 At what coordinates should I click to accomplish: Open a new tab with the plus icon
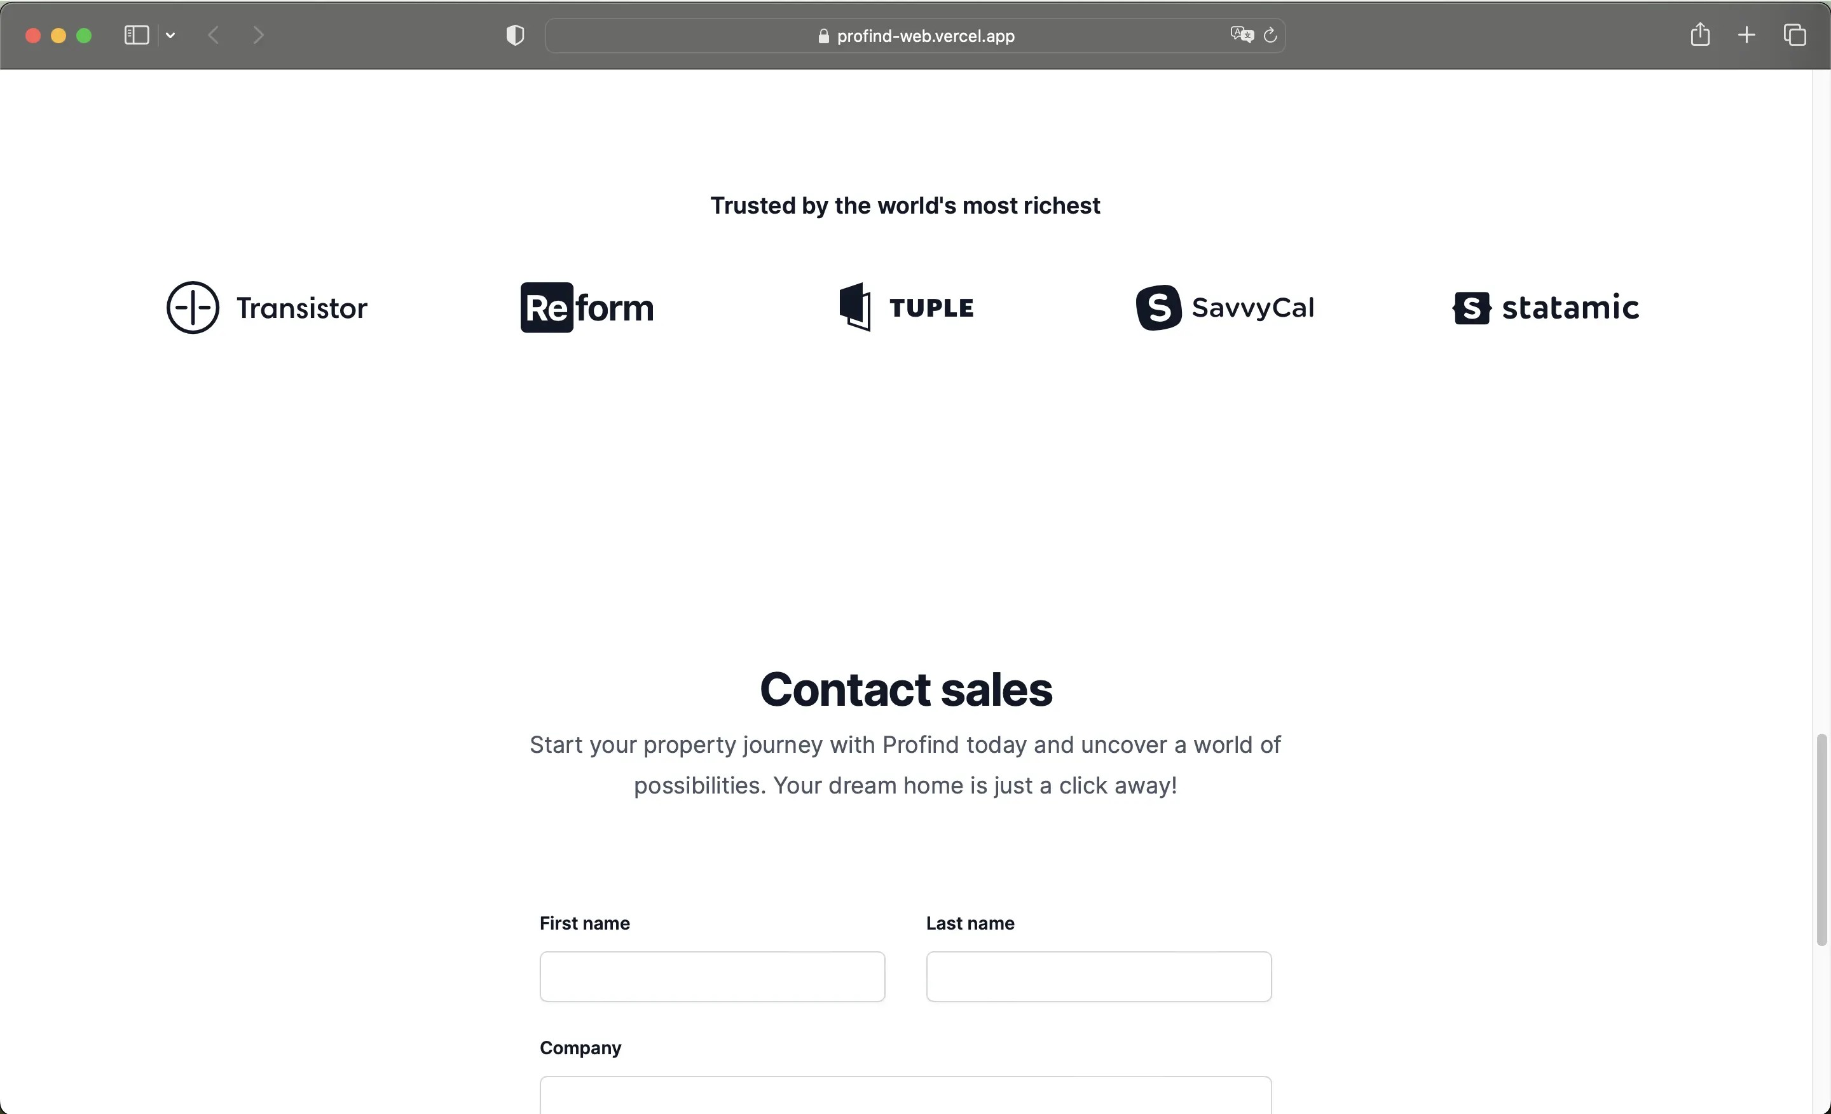pos(1747,35)
